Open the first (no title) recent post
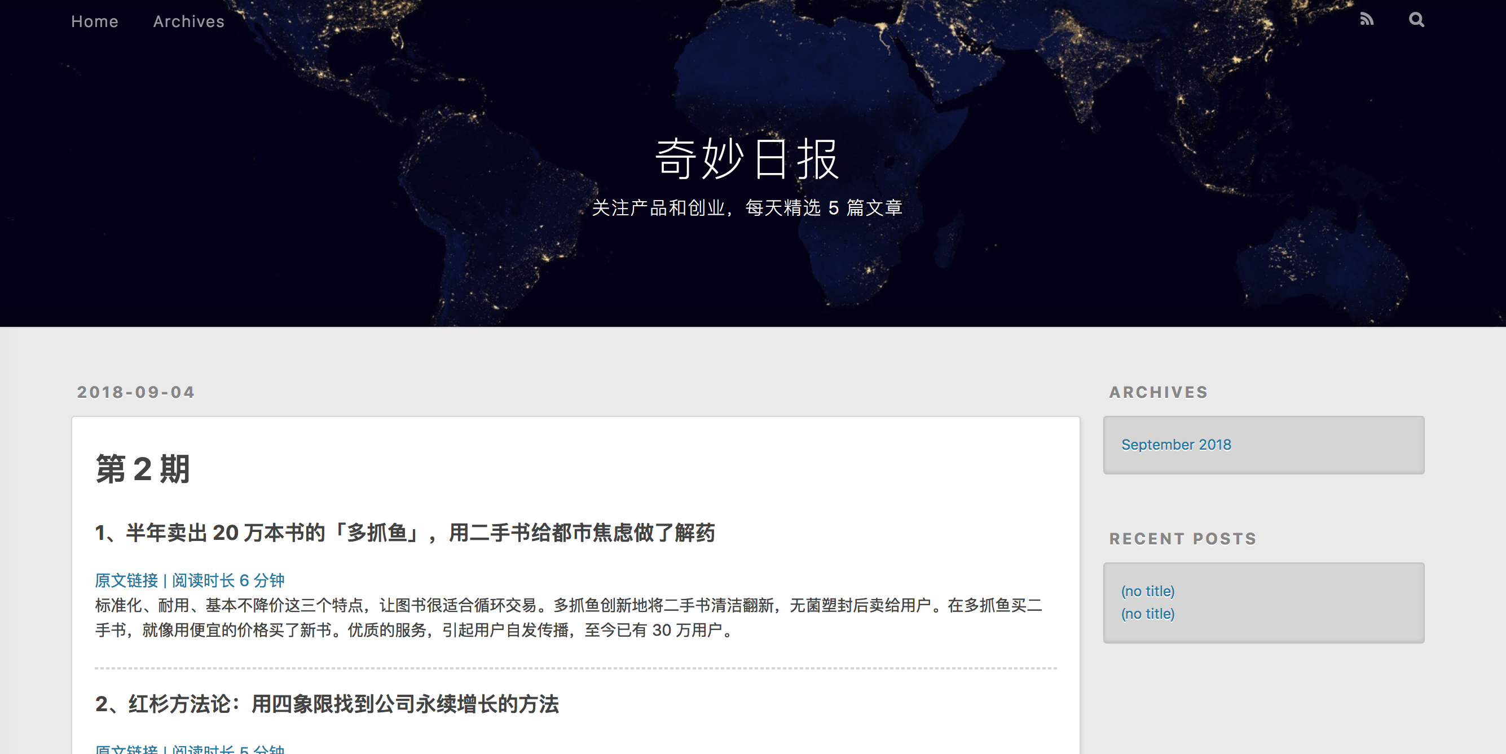Viewport: 1506px width, 754px height. [x=1147, y=591]
